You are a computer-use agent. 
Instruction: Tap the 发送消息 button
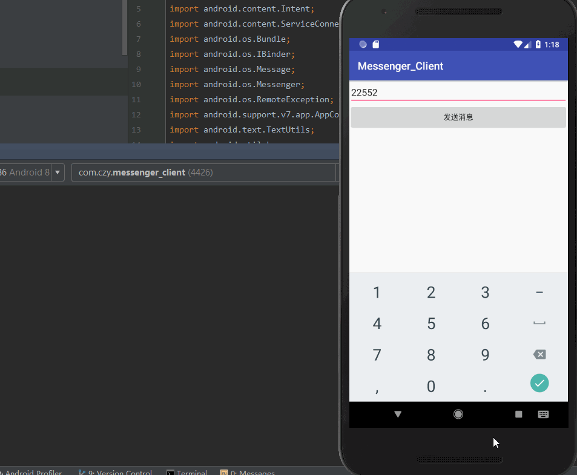[x=458, y=117]
